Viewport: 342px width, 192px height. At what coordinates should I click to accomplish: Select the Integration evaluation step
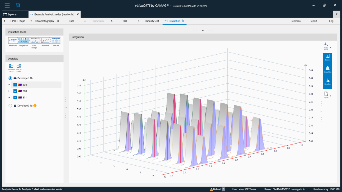[x=23, y=40]
